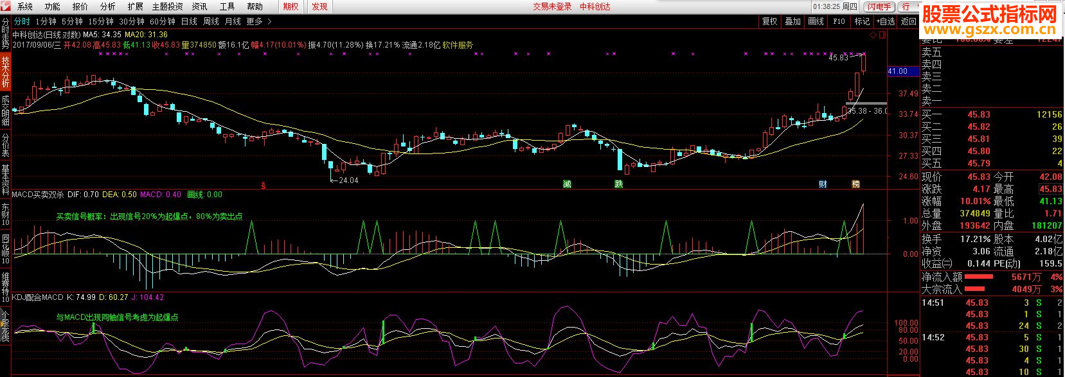Viewport: 1065px width, 377px height.
Task: Click the 买一 price 45.83 row
Action: tap(992, 114)
